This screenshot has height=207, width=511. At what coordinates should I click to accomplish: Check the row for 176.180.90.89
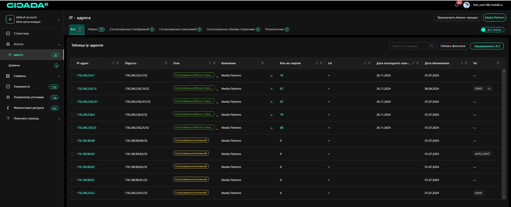[72, 141]
